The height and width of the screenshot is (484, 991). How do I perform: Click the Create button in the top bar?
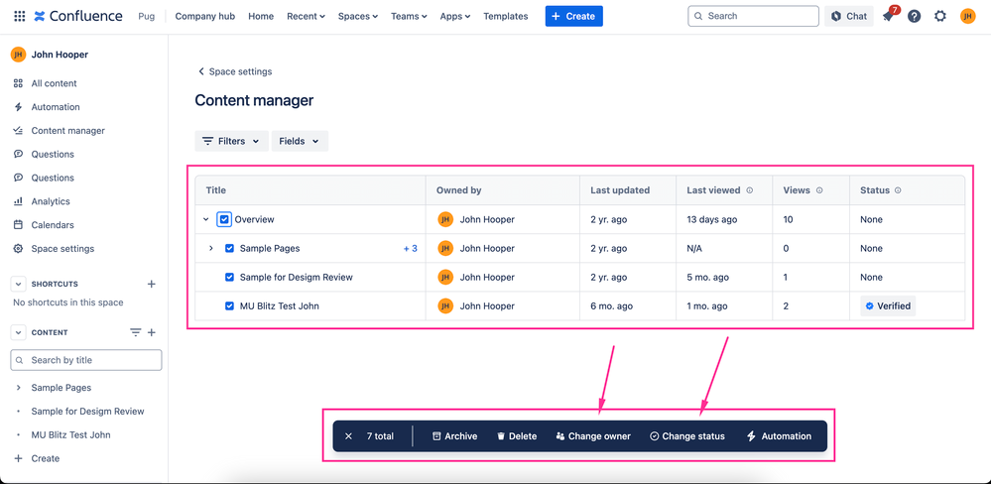pos(574,17)
